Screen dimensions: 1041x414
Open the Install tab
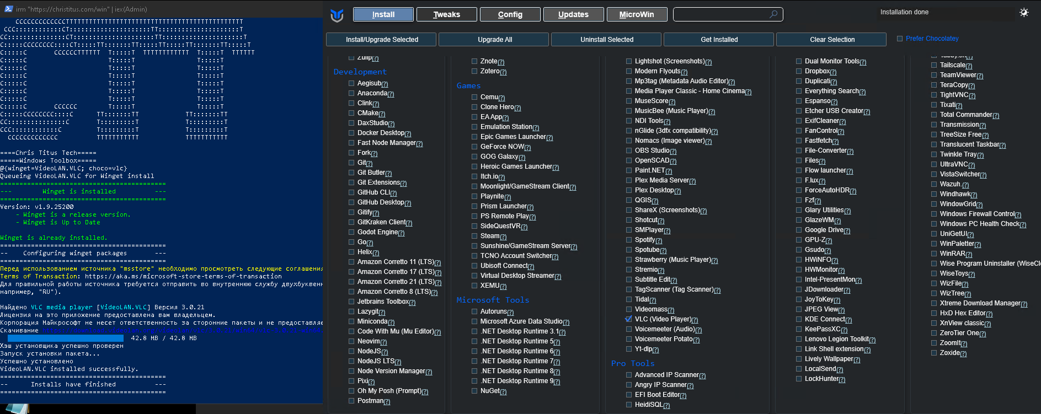point(383,14)
